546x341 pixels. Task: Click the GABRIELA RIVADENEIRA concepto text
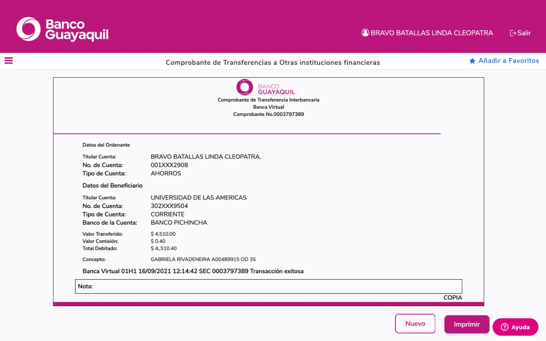click(203, 259)
